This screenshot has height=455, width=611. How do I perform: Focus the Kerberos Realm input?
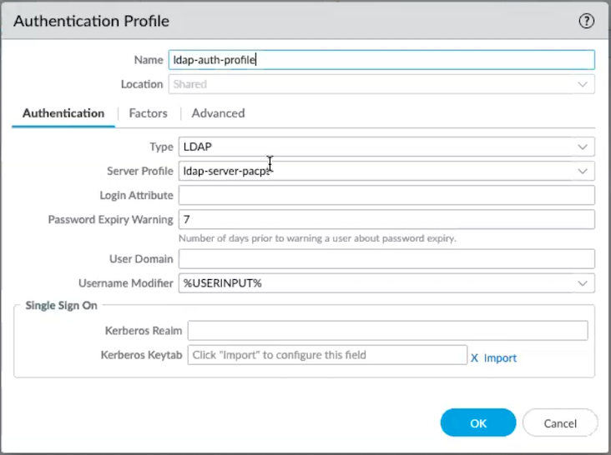(x=387, y=331)
